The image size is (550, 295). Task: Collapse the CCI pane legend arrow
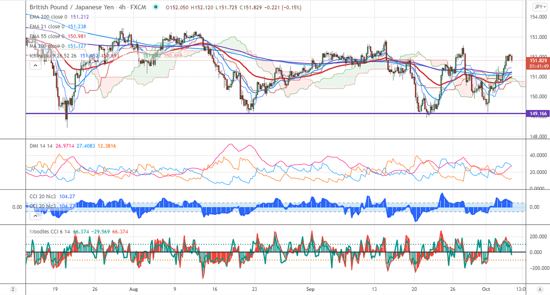(36, 216)
